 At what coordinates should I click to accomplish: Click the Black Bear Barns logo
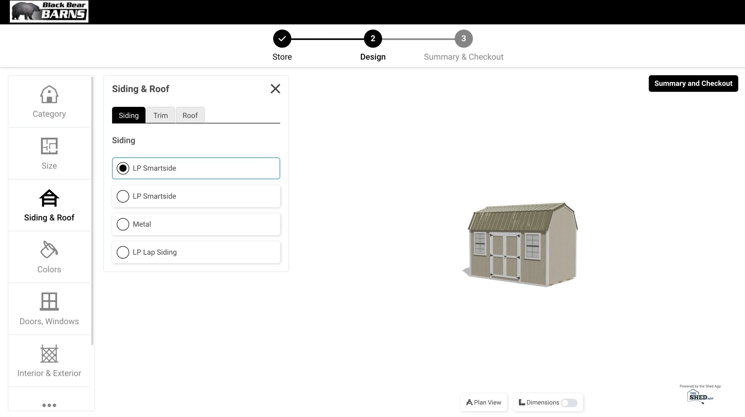point(49,12)
